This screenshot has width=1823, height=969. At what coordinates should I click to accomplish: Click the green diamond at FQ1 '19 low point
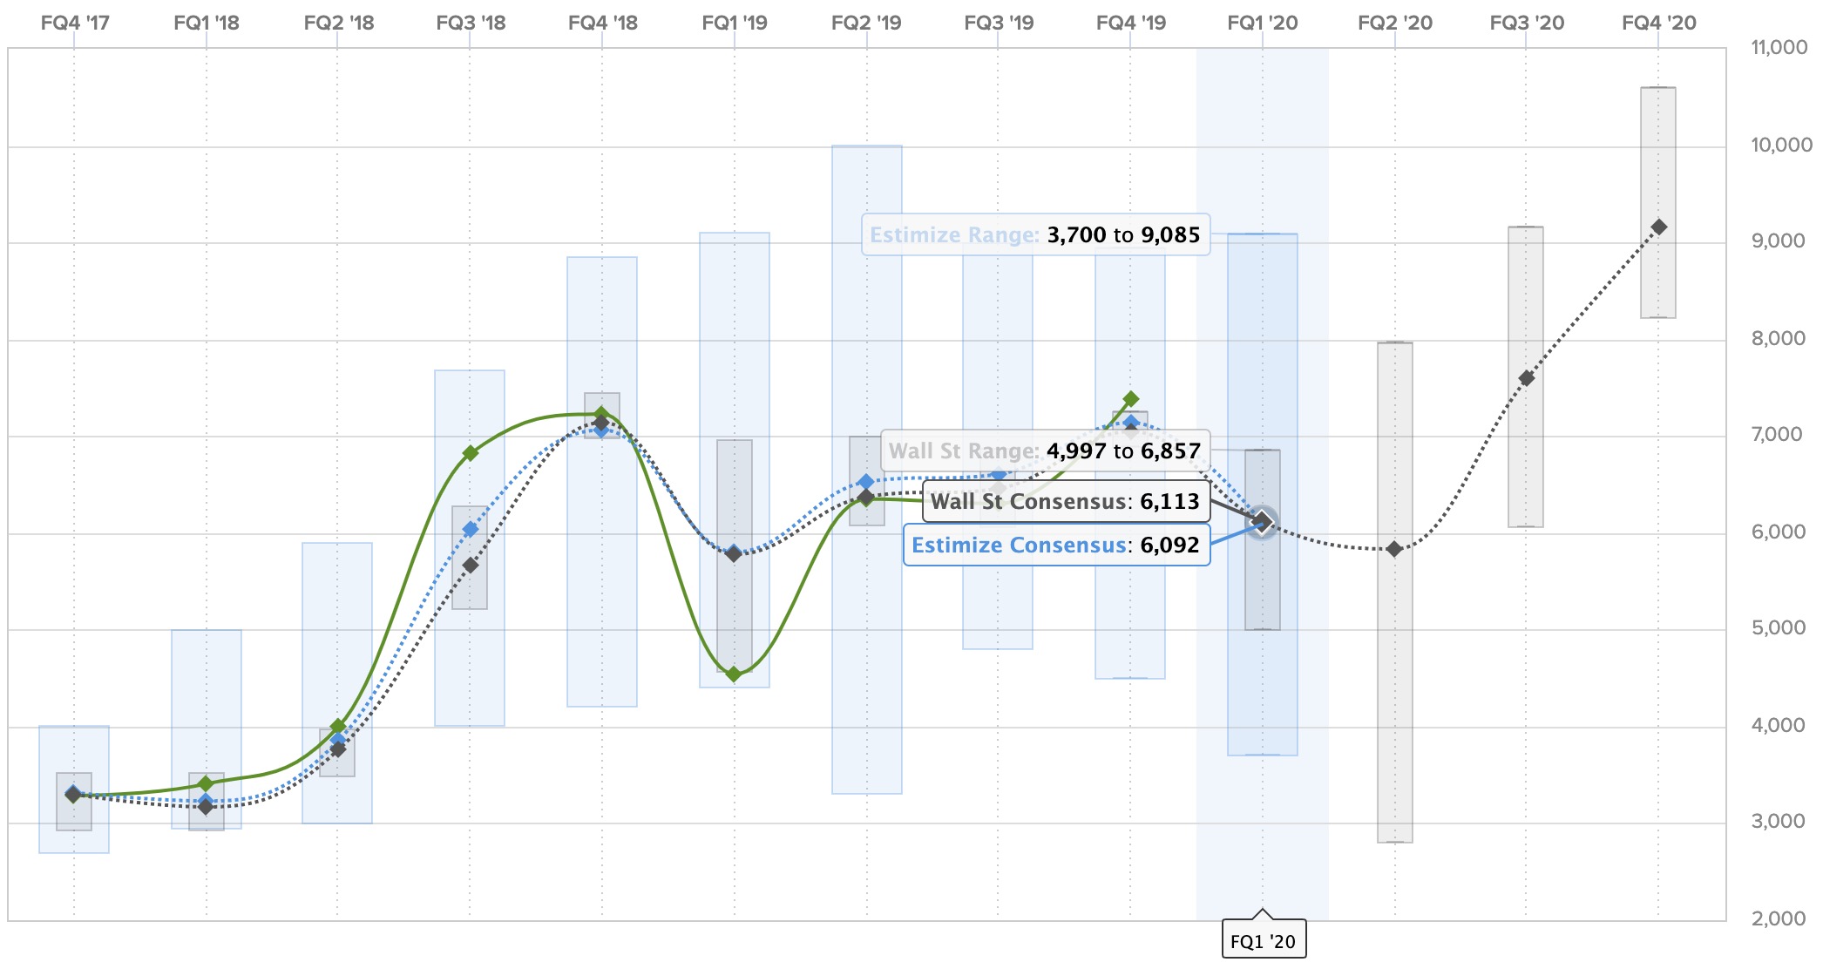[734, 674]
